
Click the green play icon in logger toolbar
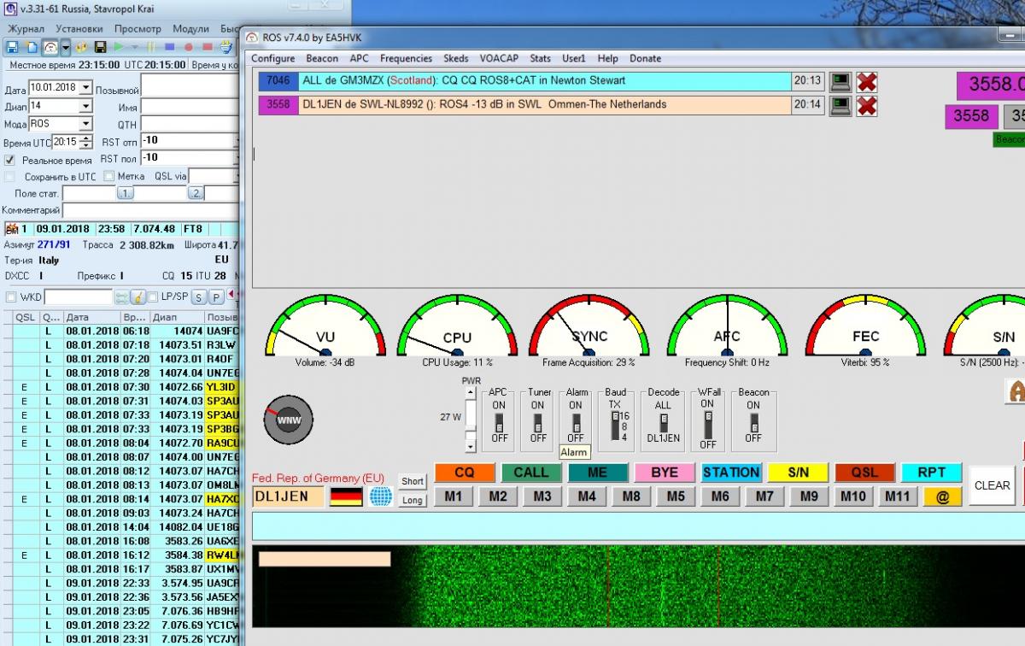coord(119,47)
